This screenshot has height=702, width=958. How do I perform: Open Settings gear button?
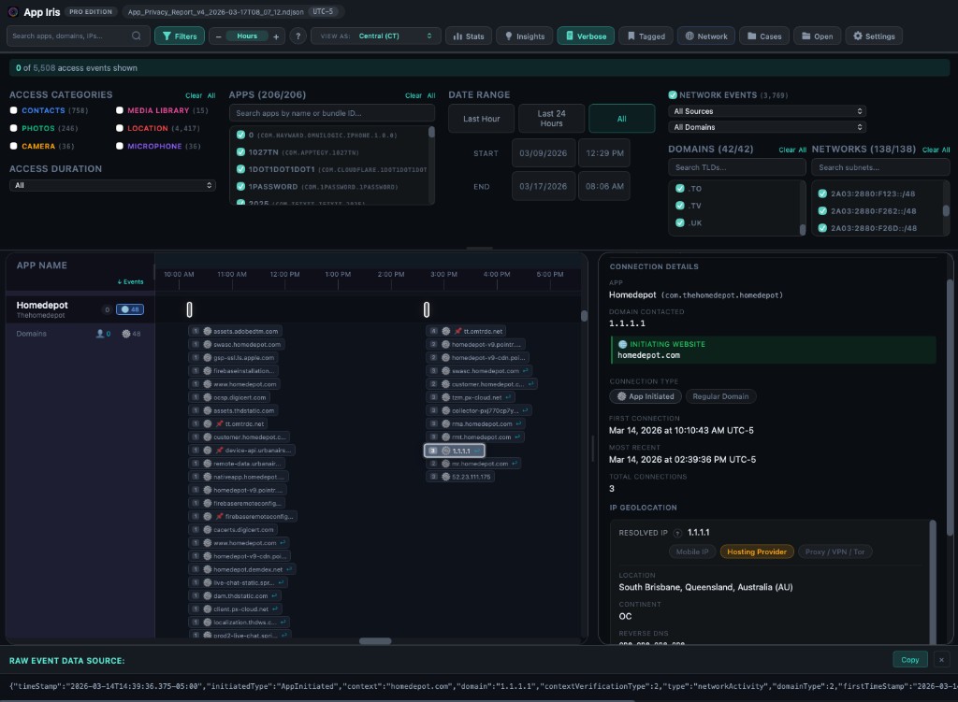tap(874, 36)
